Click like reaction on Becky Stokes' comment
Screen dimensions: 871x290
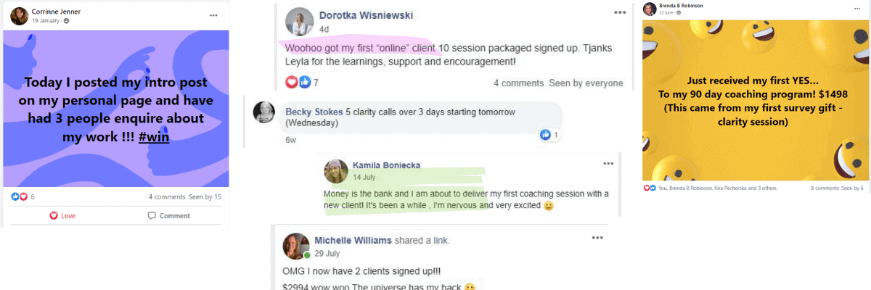pyautogui.click(x=549, y=134)
